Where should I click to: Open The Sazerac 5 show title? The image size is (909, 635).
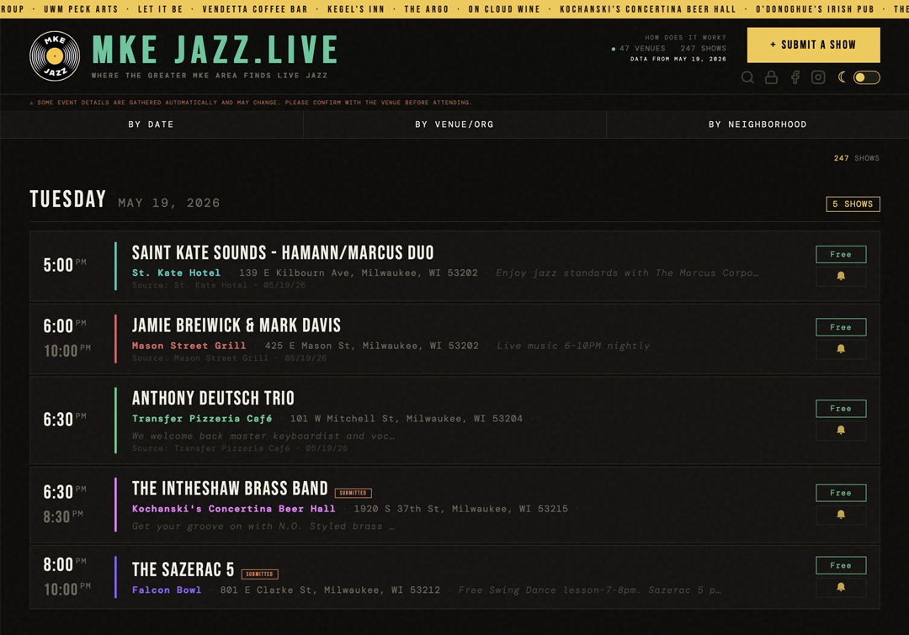183,569
